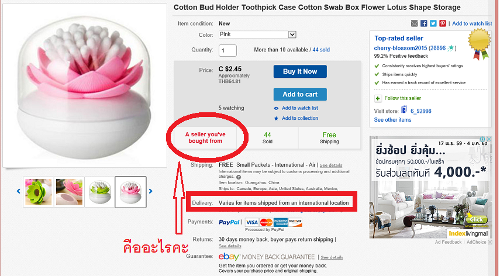This screenshot has height=276, width=500.
Task: Show next thumbnails with right arrow
Action: (x=150, y=191)
